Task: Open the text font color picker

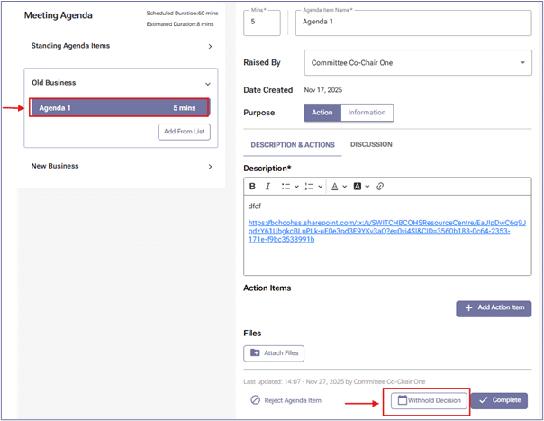Action: tap(337, 187)
